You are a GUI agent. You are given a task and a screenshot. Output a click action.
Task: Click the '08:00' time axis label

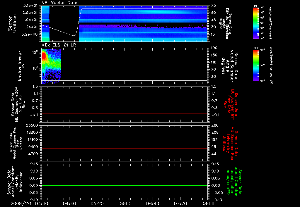tap(208, 203)
